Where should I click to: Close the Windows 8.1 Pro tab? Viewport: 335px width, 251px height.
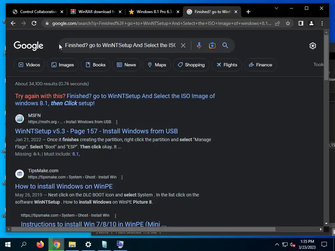pyautogui.click(x=178, y=12)
